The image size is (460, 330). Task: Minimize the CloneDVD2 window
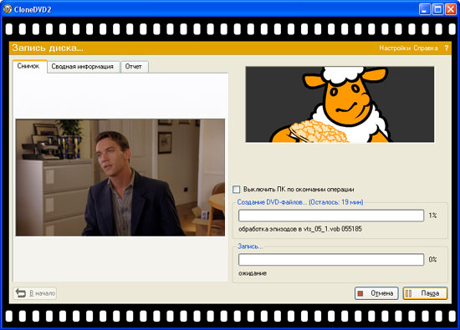coord(424,9)
